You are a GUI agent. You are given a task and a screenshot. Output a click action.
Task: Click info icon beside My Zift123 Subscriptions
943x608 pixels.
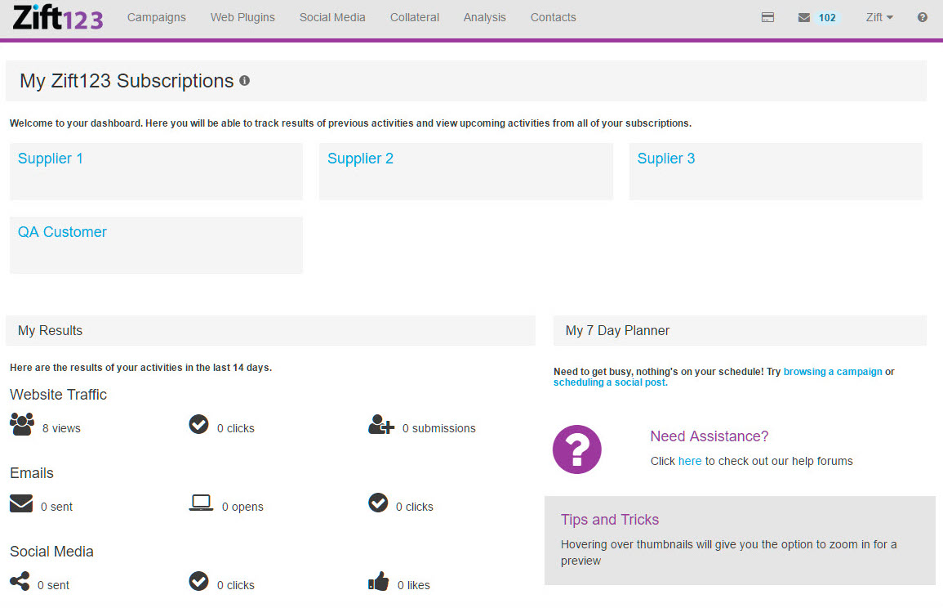(244, 81)
